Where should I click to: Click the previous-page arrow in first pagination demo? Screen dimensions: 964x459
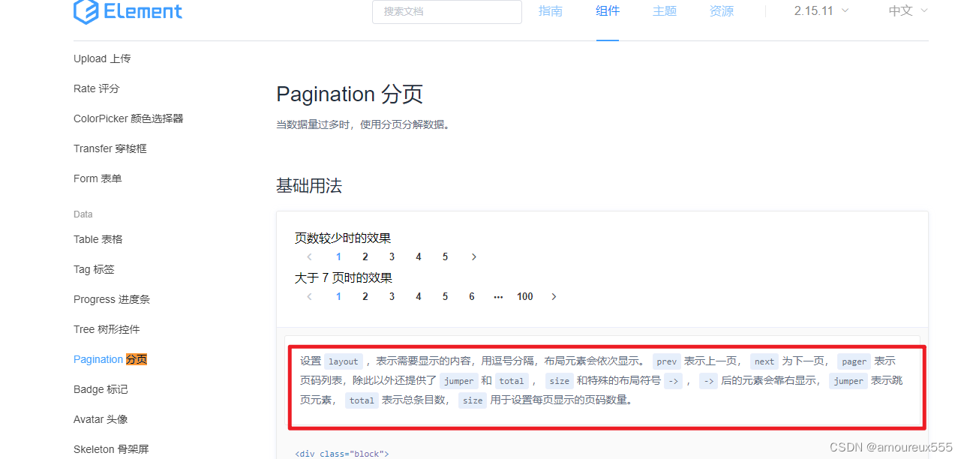309,256
